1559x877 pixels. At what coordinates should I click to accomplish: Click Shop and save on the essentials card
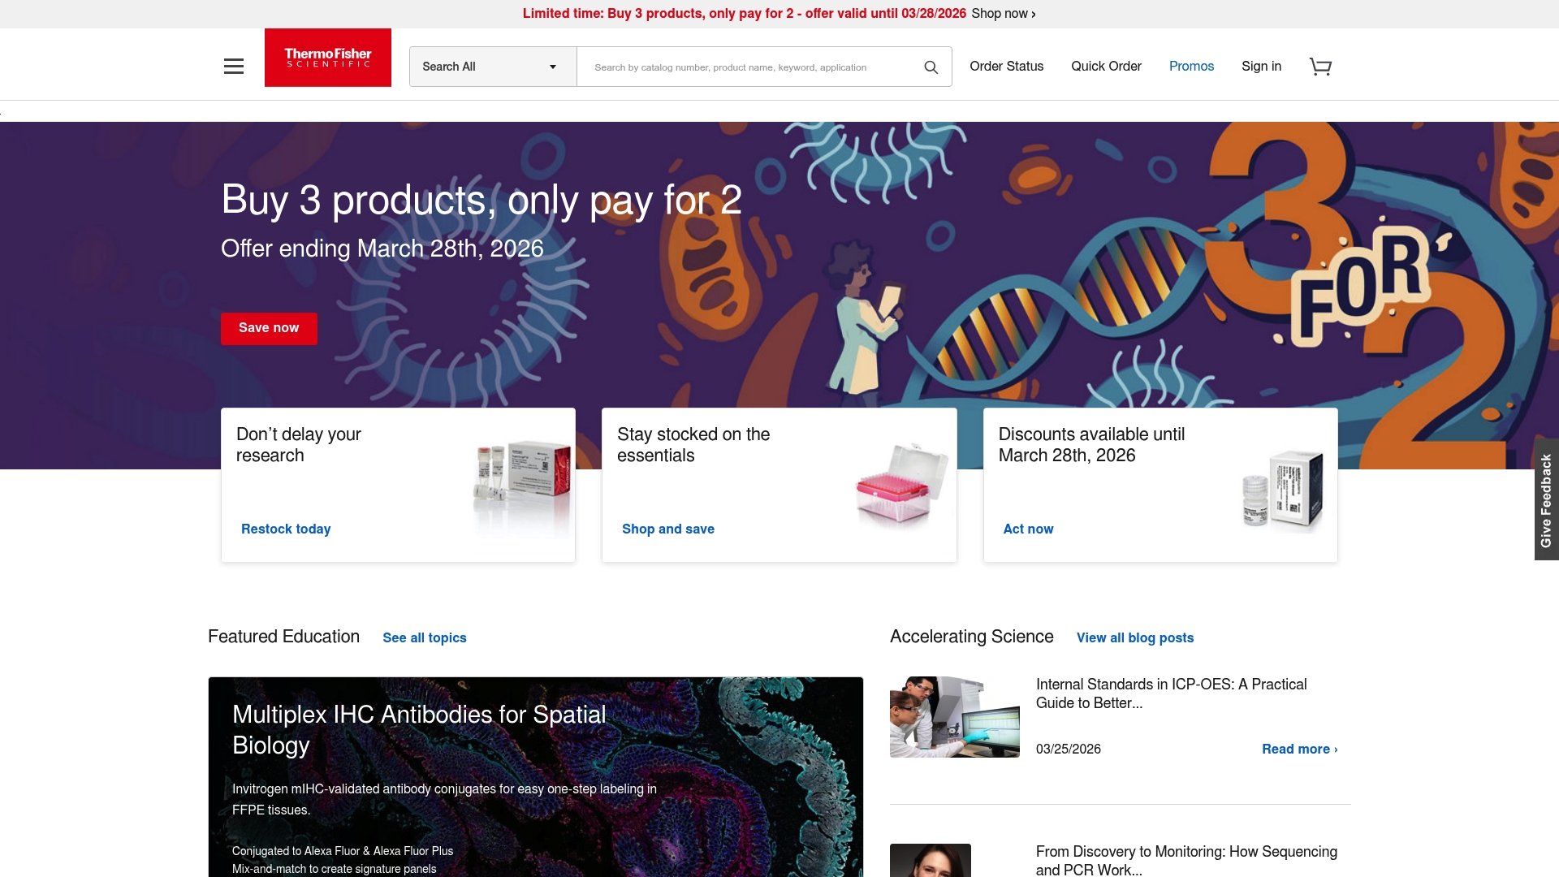coord(667,529)
